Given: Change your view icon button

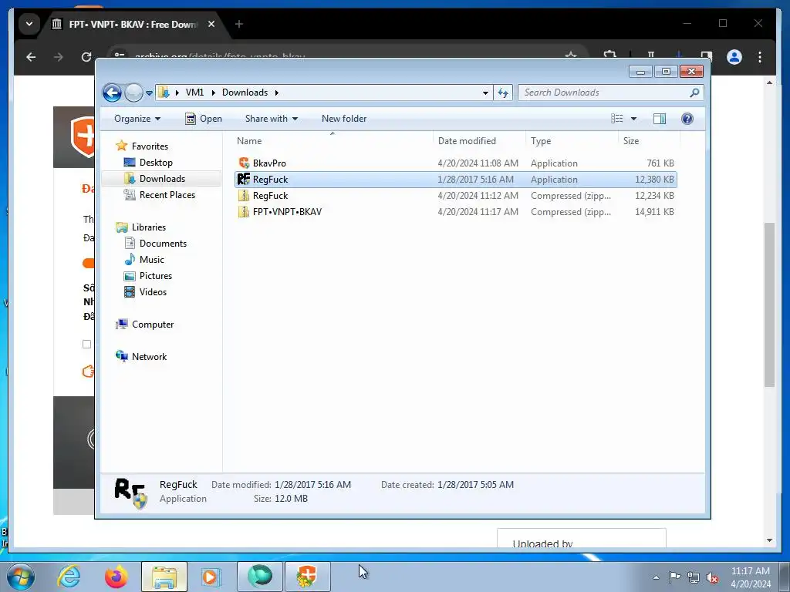Looking at the screenshot, I should [x=617, y=119].
